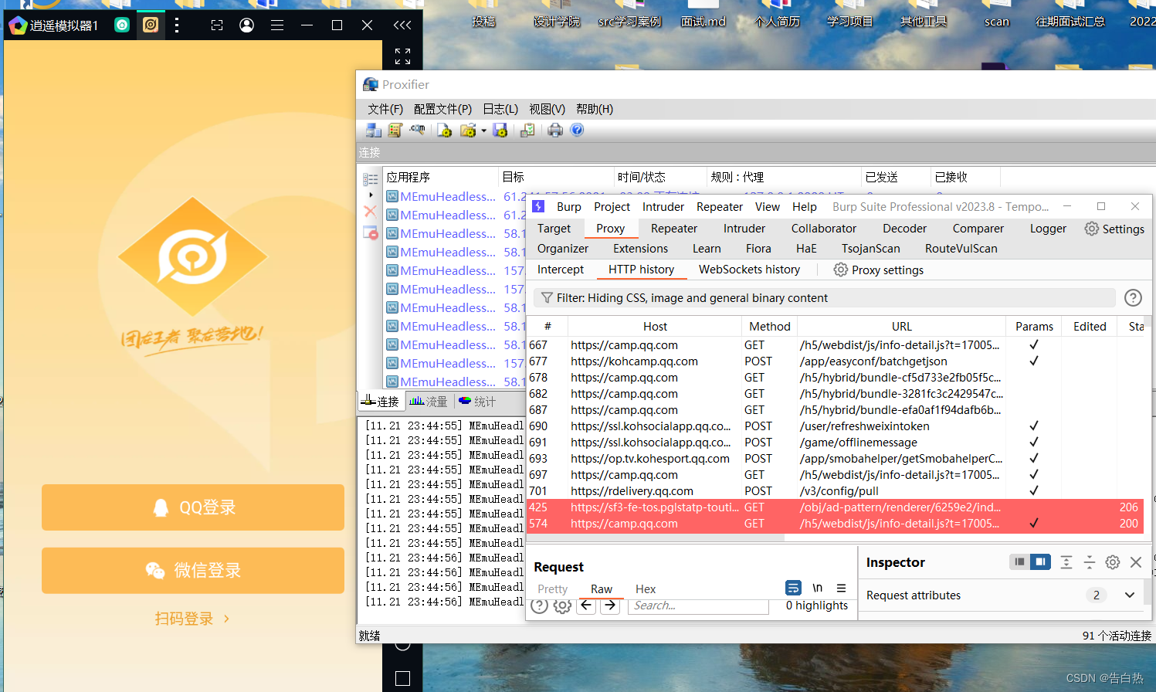Screen dimensions: 1156x692
Task: Open Proxifier name resolution (.com) icon
Action: [418, 130]
